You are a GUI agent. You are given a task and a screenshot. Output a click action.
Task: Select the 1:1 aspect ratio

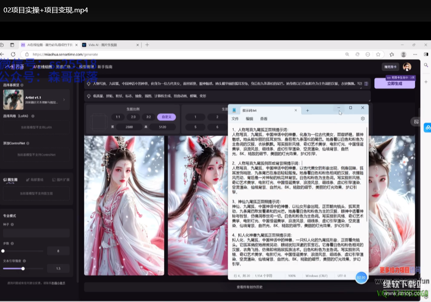point(117,117)
